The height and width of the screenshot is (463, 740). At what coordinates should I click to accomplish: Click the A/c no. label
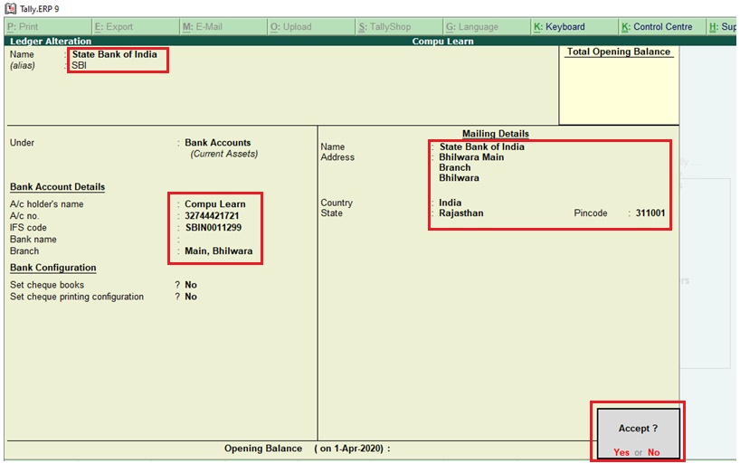tap(24, 216)
